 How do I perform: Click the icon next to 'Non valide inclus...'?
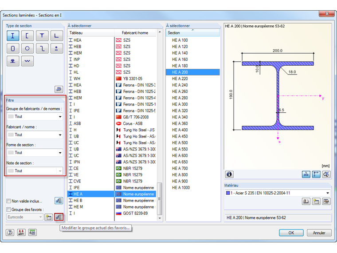(x=59, y=201)
